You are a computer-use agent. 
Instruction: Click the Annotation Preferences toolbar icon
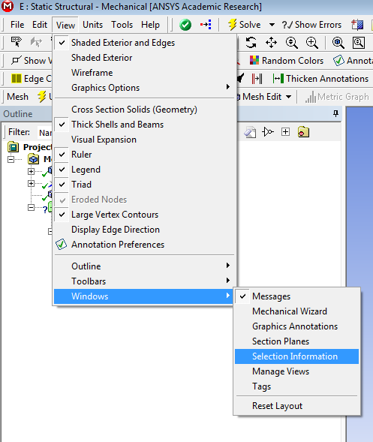pos(338,60)
